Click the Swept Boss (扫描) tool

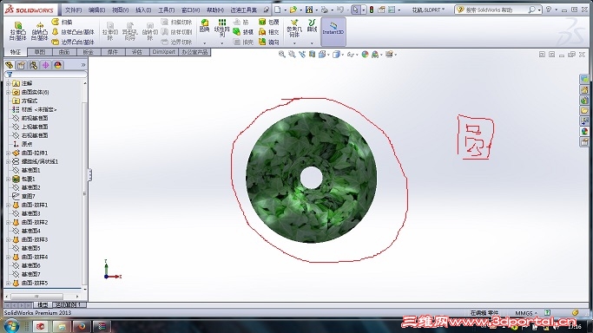pyautogui.click(x=63, y=22)
